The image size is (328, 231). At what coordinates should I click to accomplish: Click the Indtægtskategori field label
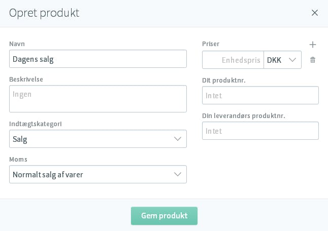point(36,124)
